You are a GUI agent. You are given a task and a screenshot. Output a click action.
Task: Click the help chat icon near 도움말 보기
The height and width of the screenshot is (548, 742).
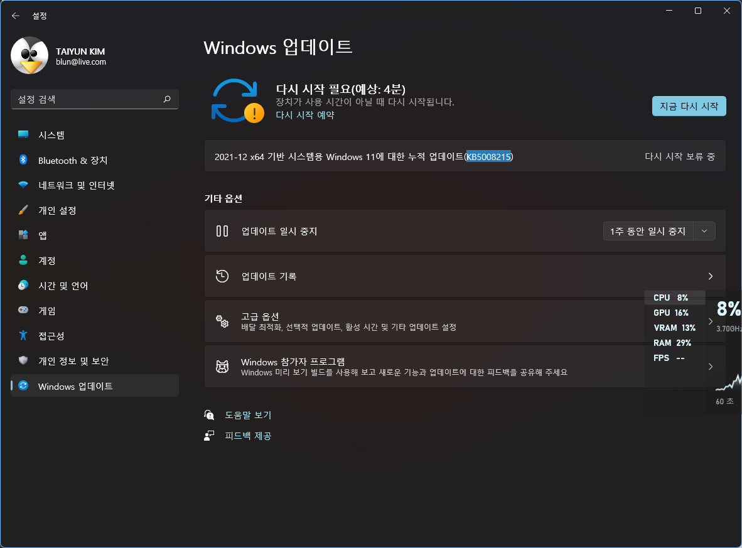coord(208,415)
